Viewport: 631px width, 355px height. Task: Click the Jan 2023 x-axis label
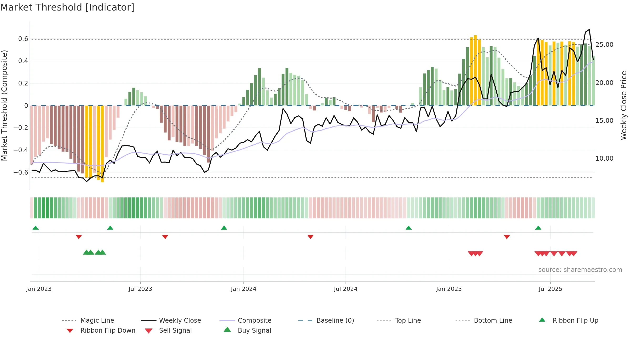coord(39,289)
